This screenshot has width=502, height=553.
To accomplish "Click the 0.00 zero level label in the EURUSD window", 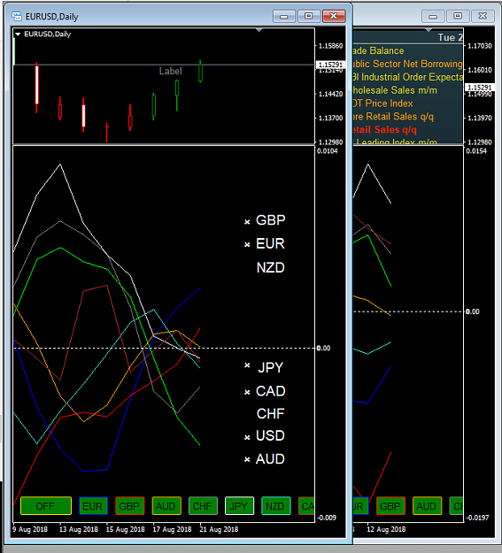I will point(323,348).
